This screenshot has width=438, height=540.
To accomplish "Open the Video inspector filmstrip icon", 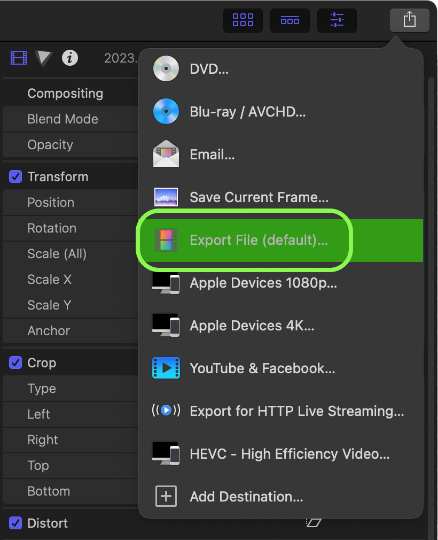I will (19, 58).
